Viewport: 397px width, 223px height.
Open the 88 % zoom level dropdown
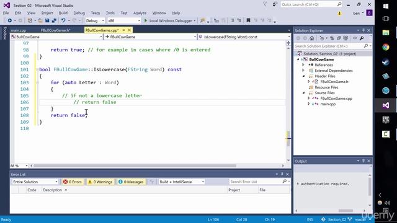point(19,166)
